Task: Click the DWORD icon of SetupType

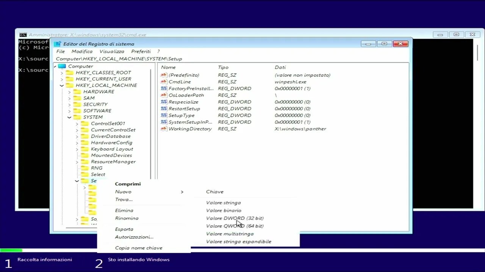Action: point(164,116)
